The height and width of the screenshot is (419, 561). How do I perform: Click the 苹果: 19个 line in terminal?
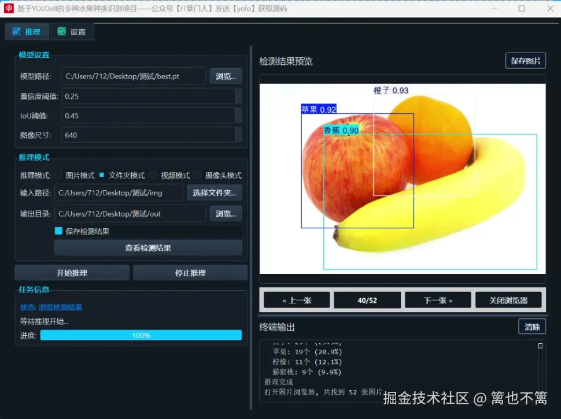307,352
